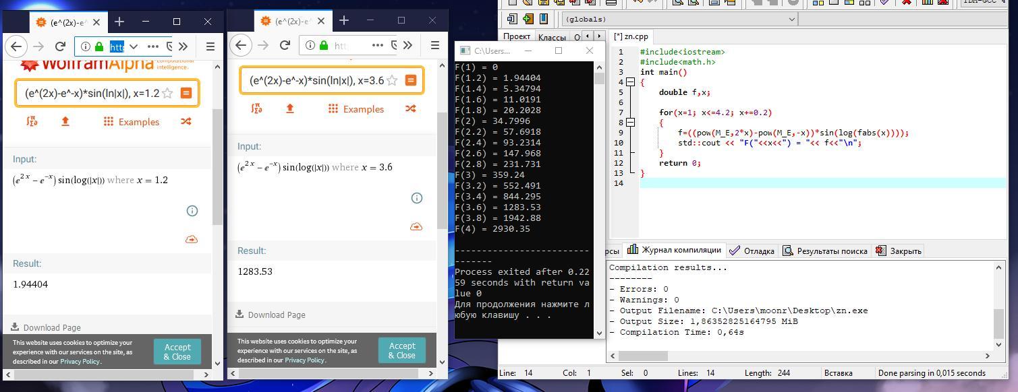This screenshot has width=1018, height=392.
Task: Open Privacy Policy link in right cookie banner
Action: pos(304,360)
